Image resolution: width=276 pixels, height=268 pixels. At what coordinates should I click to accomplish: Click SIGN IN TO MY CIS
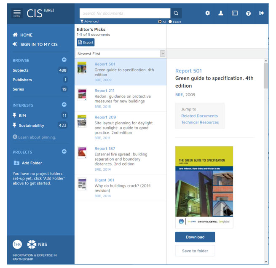(x=39, y=44)
